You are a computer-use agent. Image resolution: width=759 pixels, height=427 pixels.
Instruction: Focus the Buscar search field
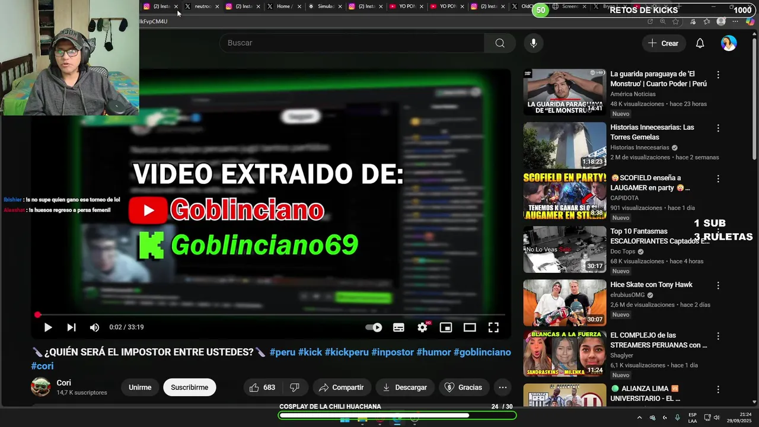point(352,43)
